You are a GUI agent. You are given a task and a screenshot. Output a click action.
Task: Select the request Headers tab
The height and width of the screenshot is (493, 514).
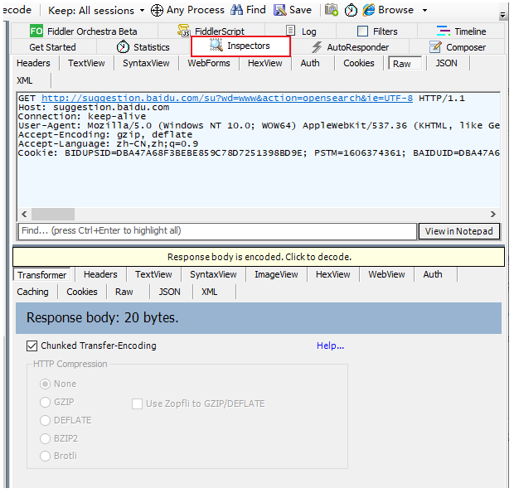[x=33, y=63]
